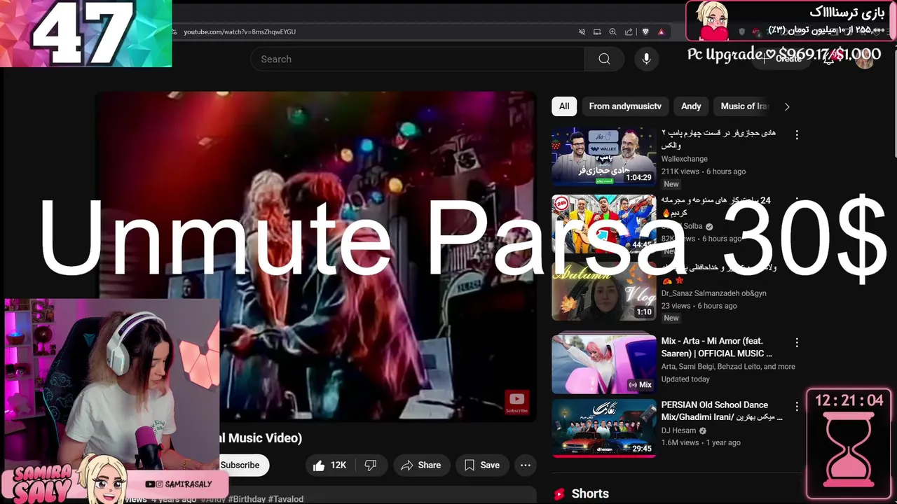Open title 'Mix - Arta - Mi Amor (feat. Saaren)'
Viewport: 897px width, 504px height.
click(x=717, y=347)
